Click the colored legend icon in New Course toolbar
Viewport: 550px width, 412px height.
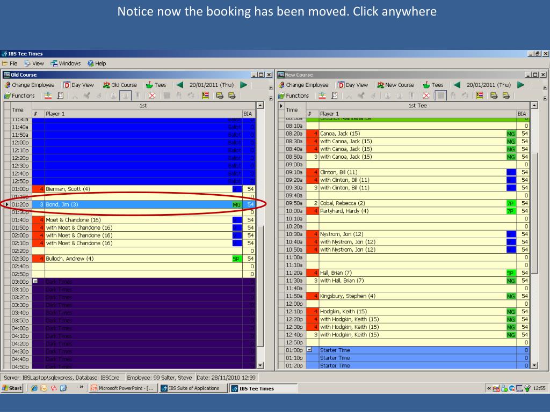pos(480,95)
